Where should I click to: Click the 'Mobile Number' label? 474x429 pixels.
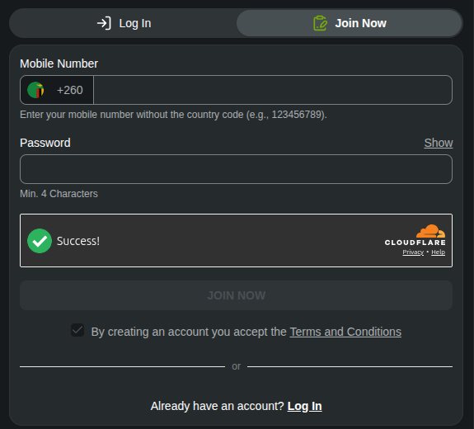[59, 64]
